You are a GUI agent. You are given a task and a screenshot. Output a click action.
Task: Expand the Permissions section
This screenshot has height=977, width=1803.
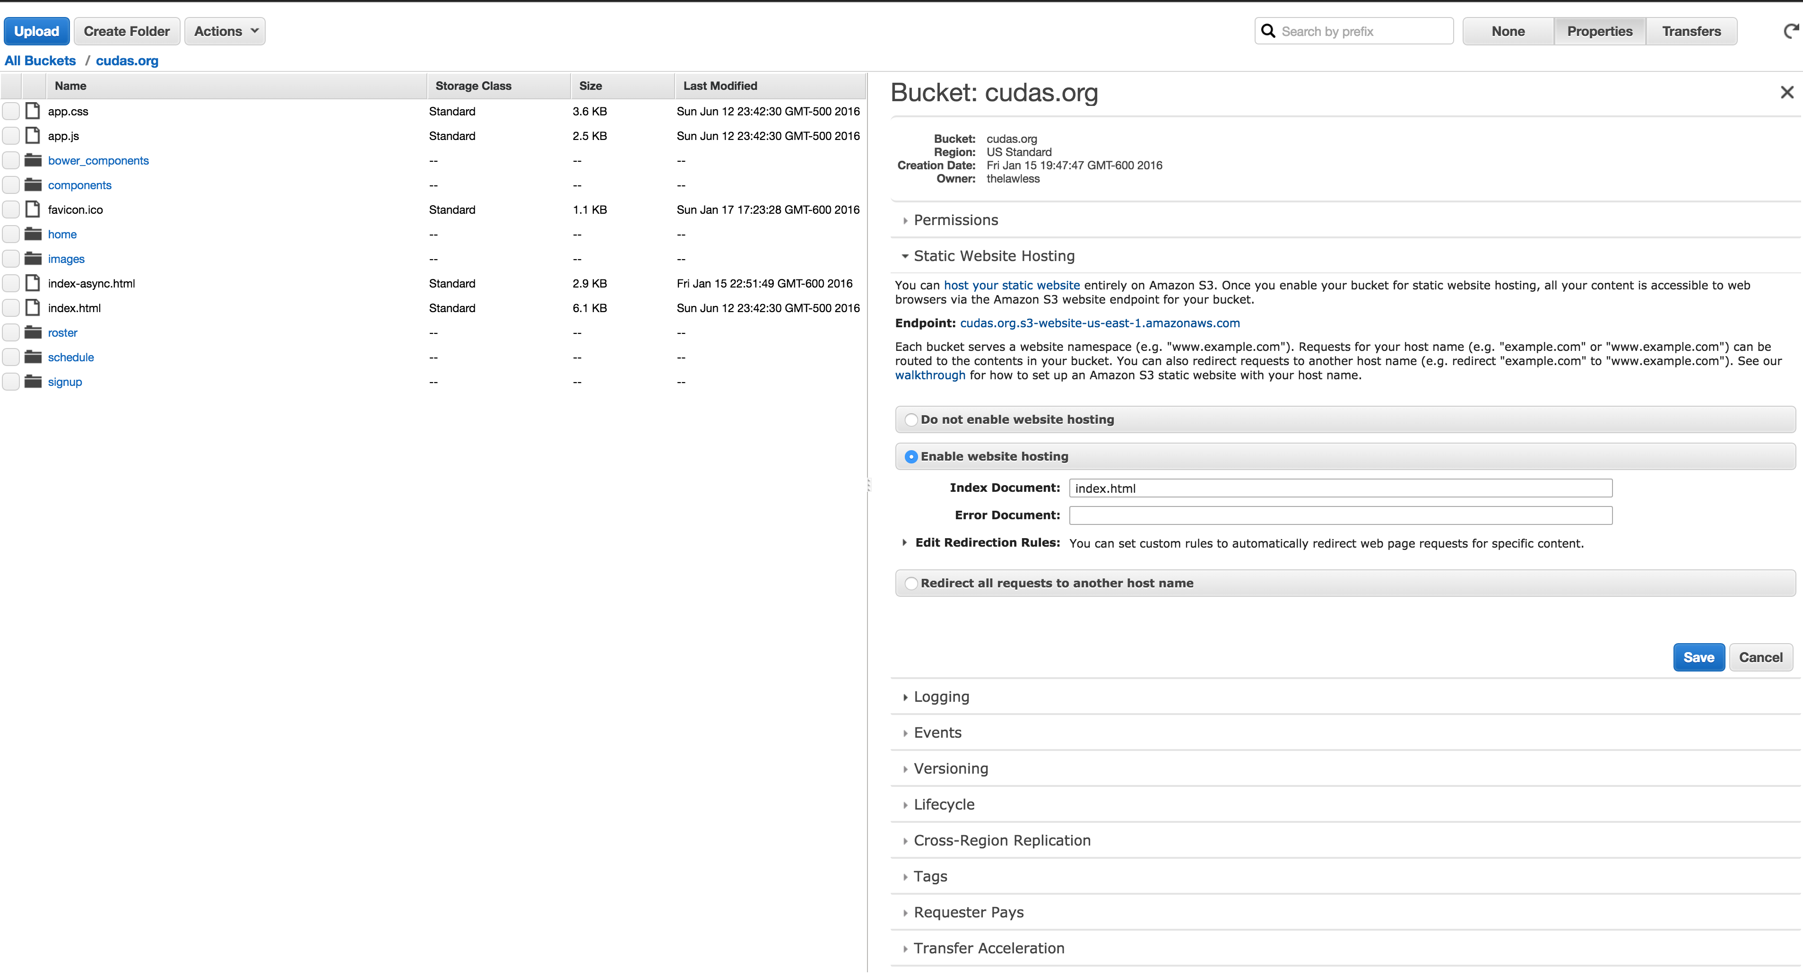(x=955, y=220)
